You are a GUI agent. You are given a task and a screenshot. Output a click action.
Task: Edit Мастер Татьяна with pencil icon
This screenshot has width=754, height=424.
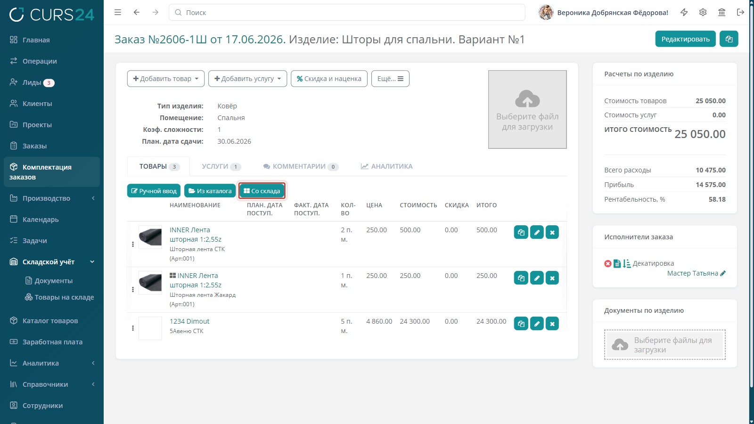(723, 273)
